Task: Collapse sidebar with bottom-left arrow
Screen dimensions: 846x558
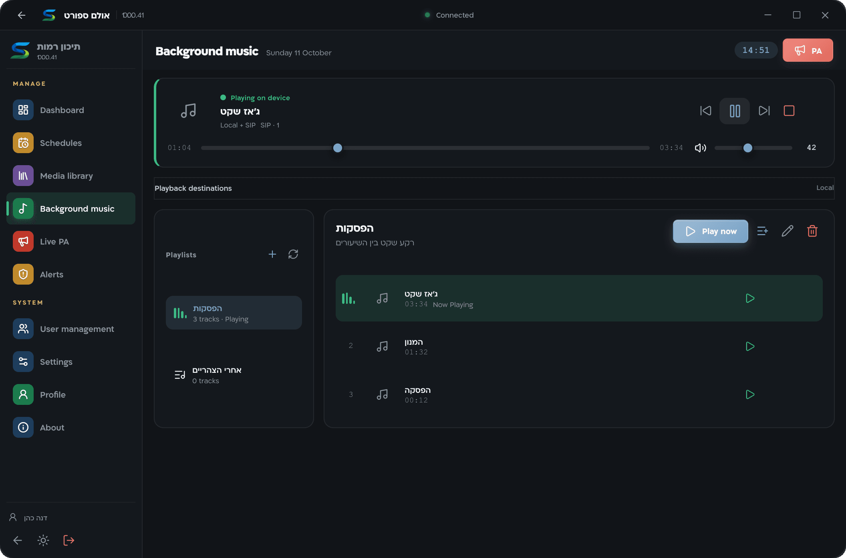Action: (x=18, y=540)
